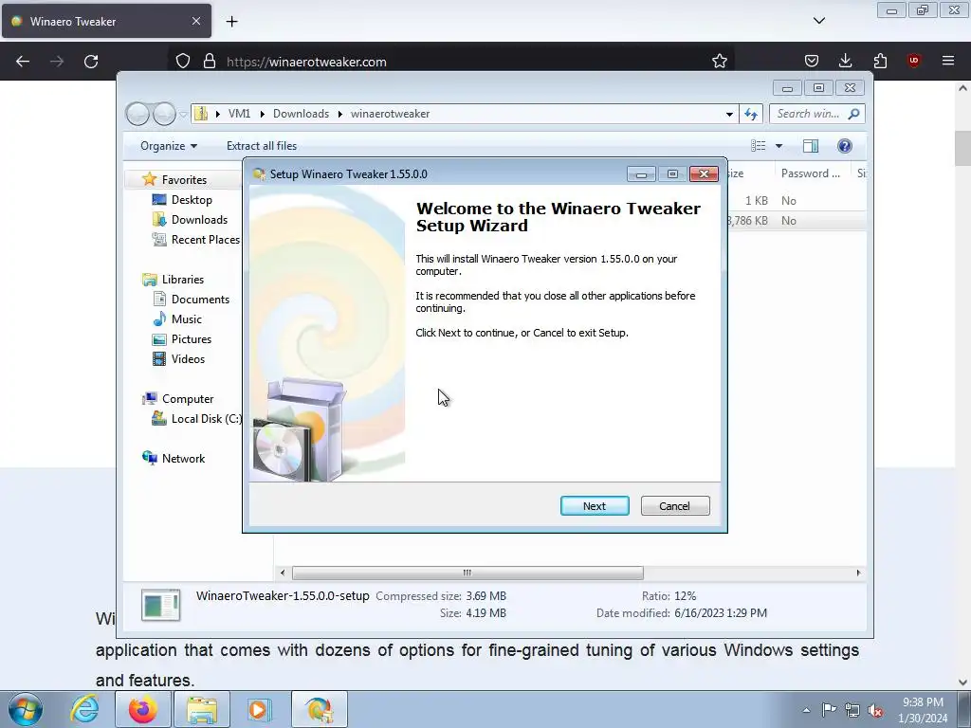
Task: Click the Action Center flag icon
Action: pyautogui.click(x=829, y=710)
